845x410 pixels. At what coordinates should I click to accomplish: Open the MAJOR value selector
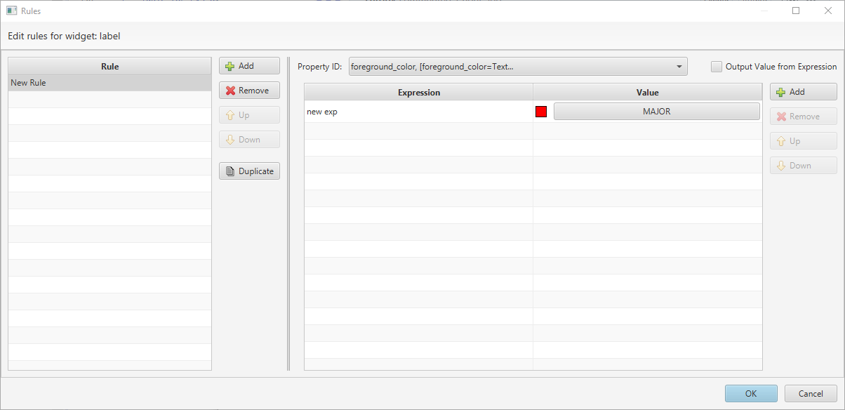656,111
